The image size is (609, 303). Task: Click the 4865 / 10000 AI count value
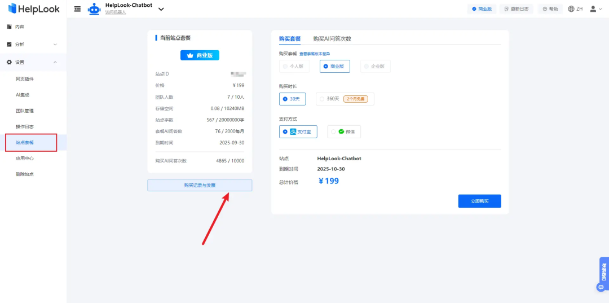click(230, 160)
